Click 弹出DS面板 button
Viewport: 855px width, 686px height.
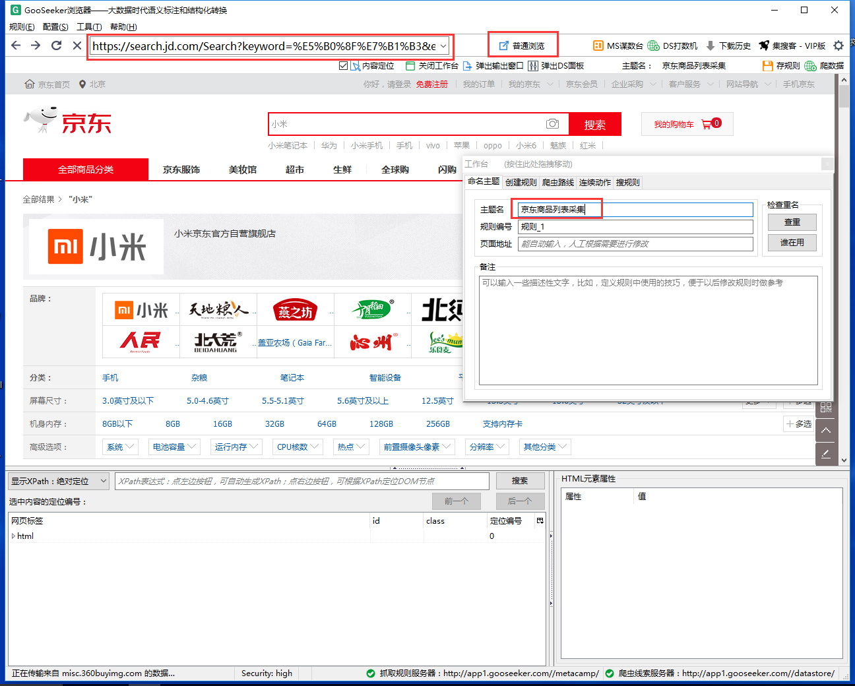[556, 65]
